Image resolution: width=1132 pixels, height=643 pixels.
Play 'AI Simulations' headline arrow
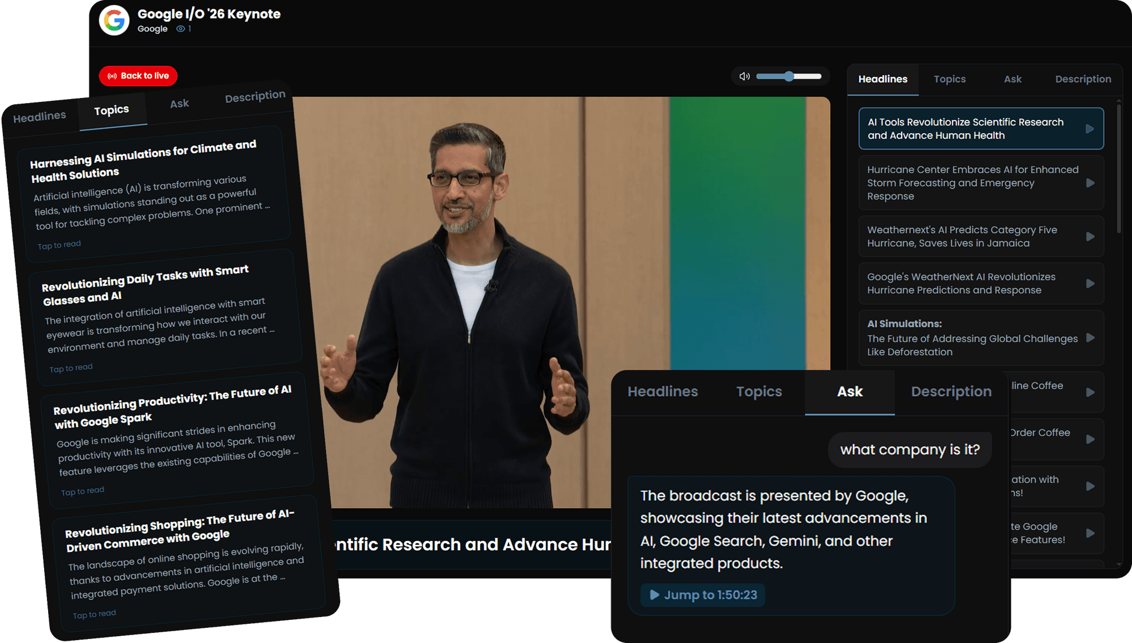(1090, 338)
